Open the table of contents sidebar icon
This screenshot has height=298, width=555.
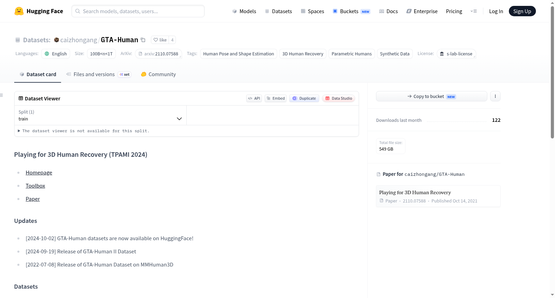(x=1, y=95)
